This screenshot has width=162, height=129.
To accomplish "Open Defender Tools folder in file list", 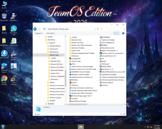I will click(x=75, y=40).
